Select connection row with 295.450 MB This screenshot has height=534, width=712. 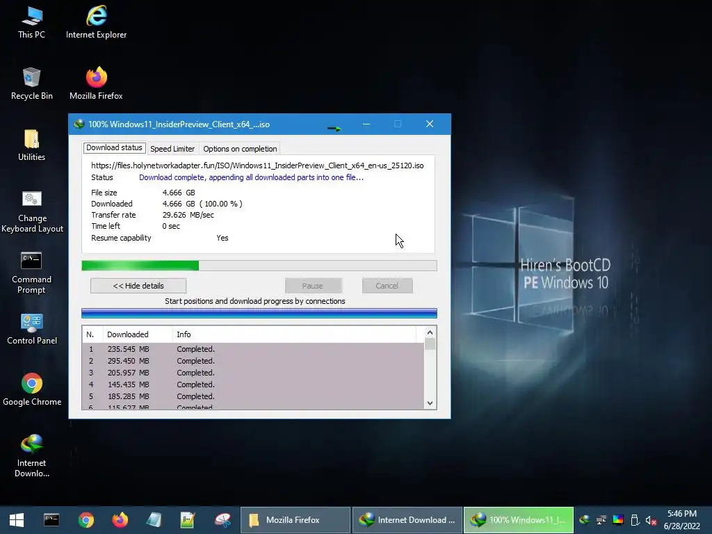[x=253, y=361]
